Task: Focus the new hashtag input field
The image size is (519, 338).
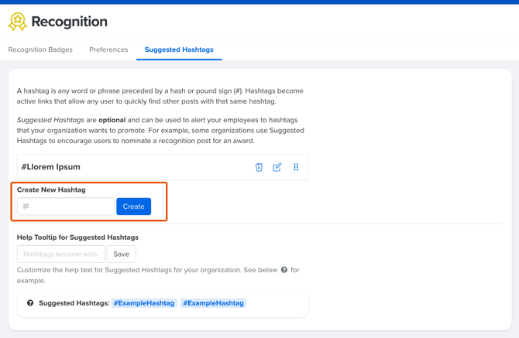Action: 66,207
